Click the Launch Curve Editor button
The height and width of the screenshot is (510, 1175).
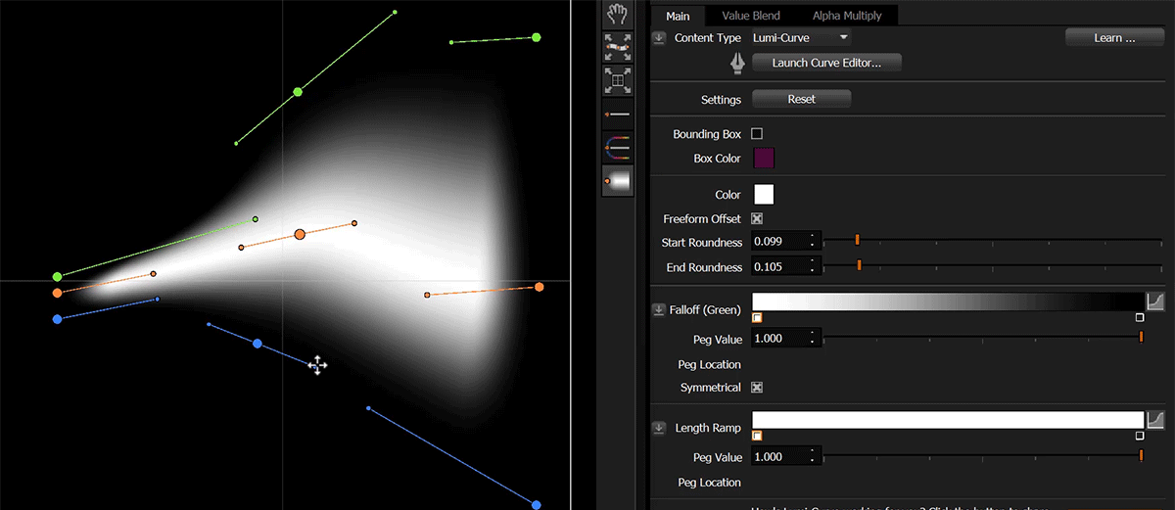coord(826,63)
